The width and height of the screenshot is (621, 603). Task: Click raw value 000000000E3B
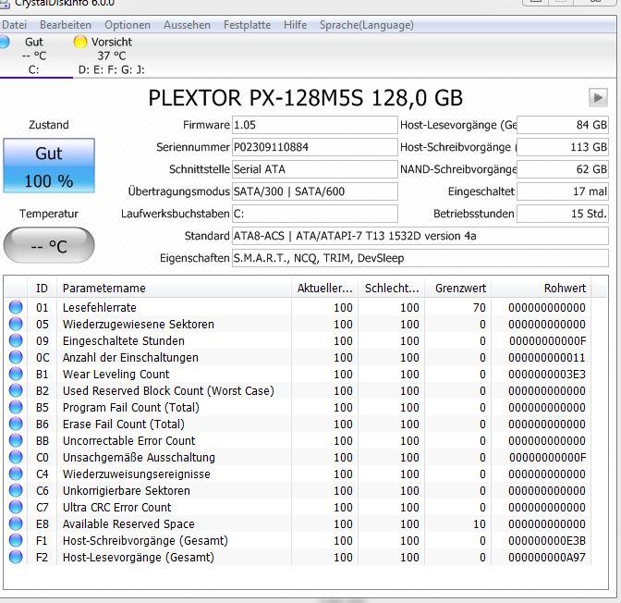pos(546,541)
